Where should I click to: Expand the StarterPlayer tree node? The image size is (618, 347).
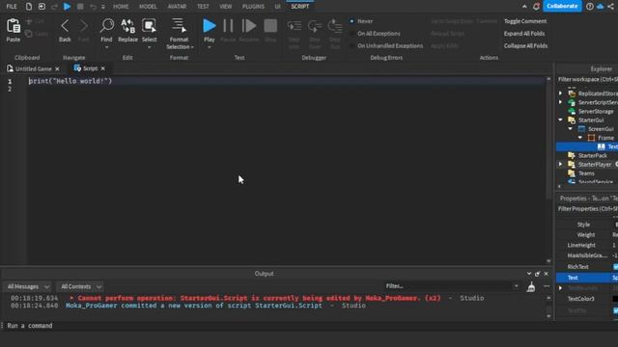560,164
